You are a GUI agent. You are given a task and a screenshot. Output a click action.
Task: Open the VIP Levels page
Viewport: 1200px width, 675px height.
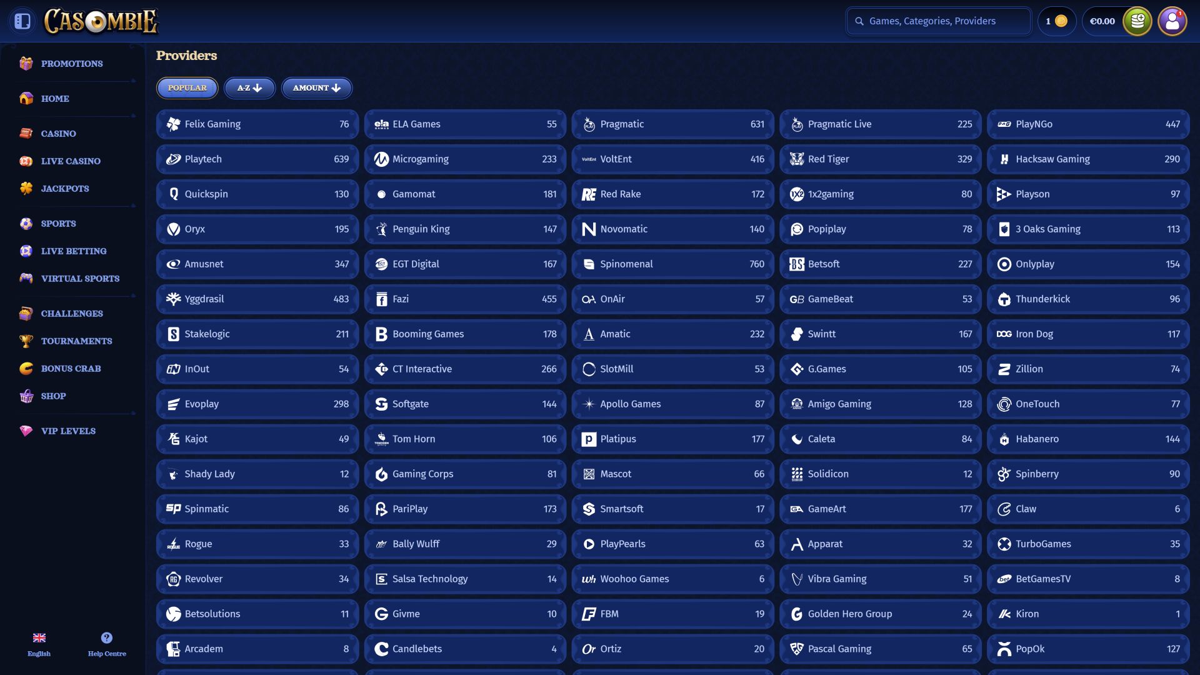point(68,431)
